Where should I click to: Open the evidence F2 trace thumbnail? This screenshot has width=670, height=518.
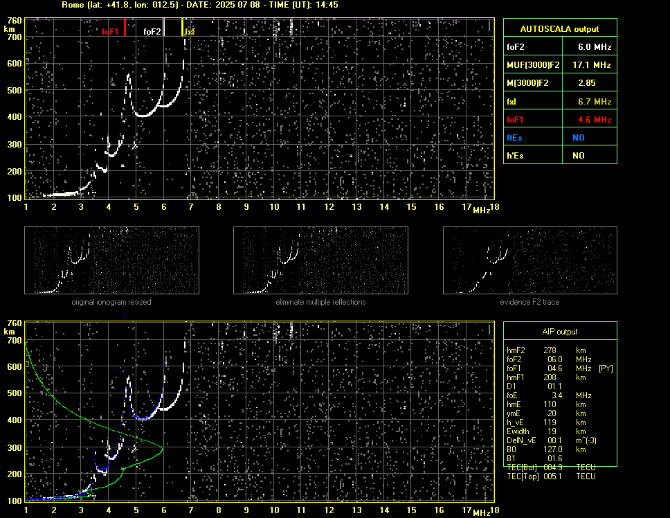coord(530,260)
